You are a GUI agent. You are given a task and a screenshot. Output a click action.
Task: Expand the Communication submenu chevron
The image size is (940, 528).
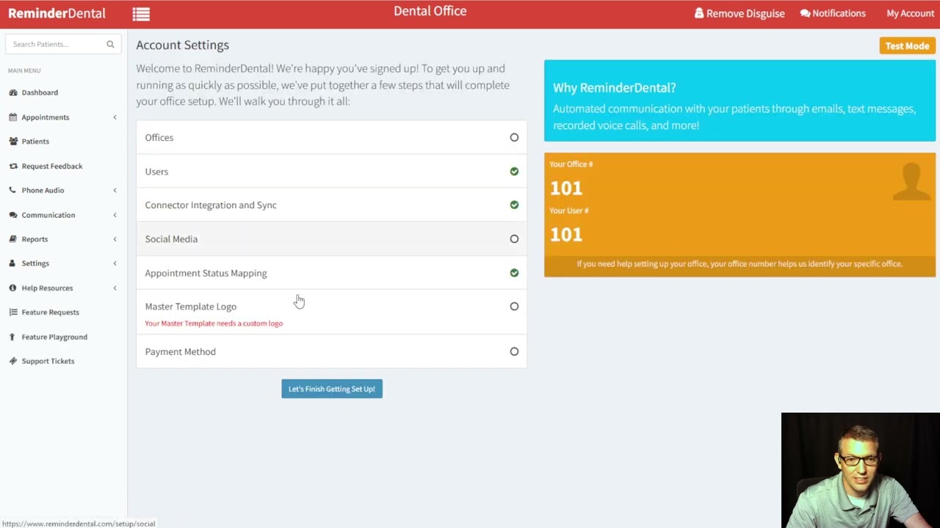(115, 215)
